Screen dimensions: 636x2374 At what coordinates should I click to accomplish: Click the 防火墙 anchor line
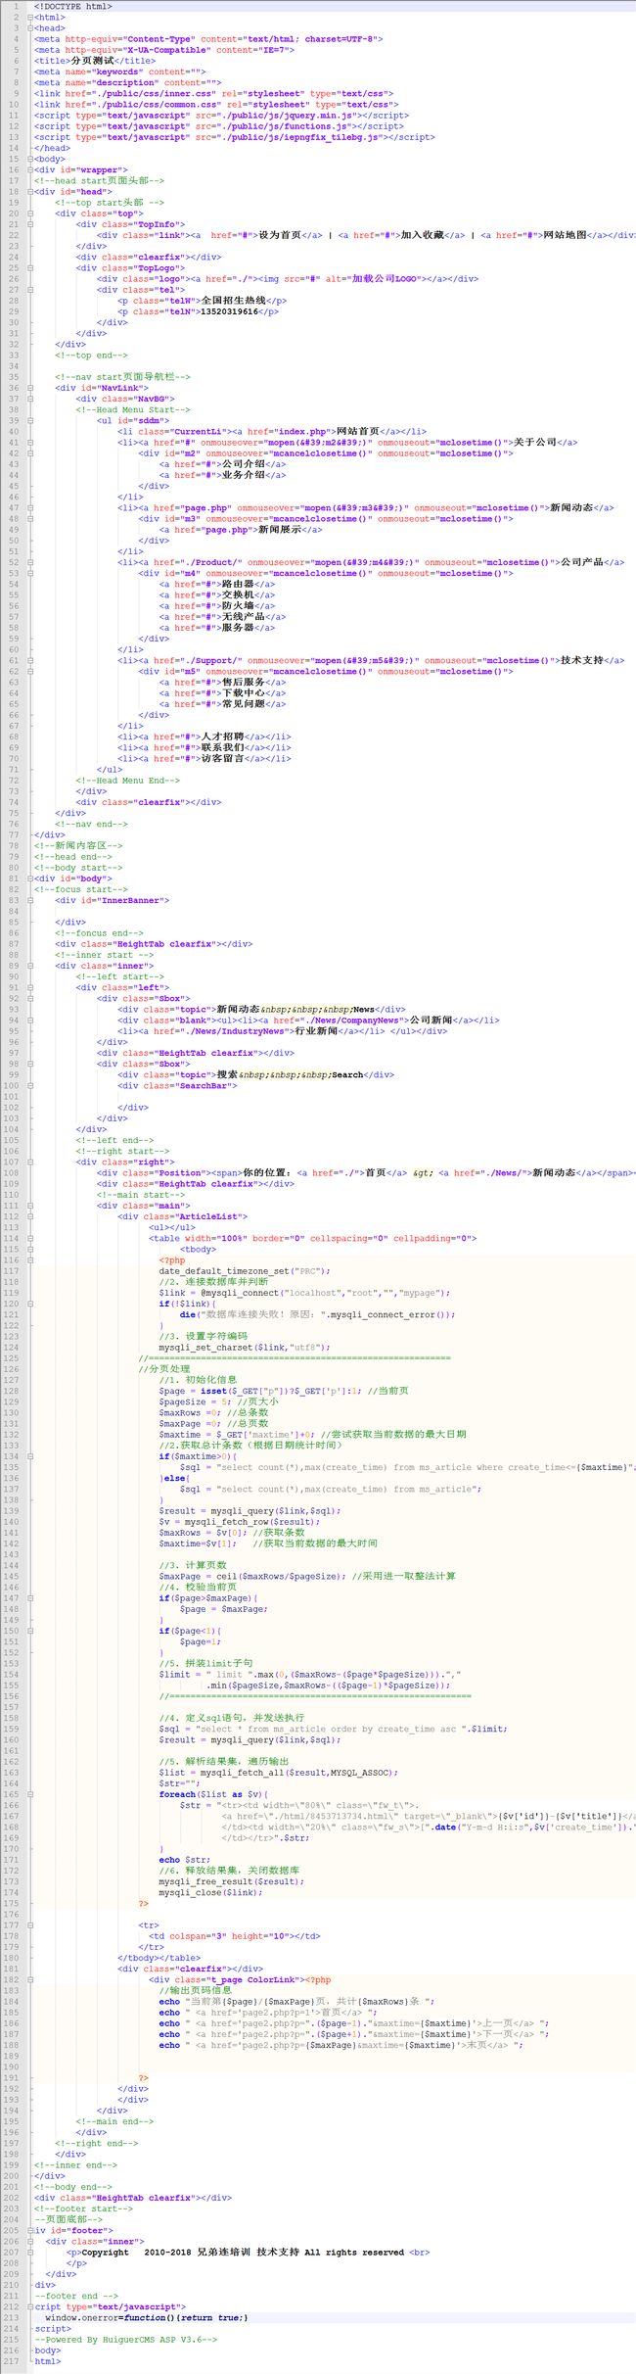point(217,605)
